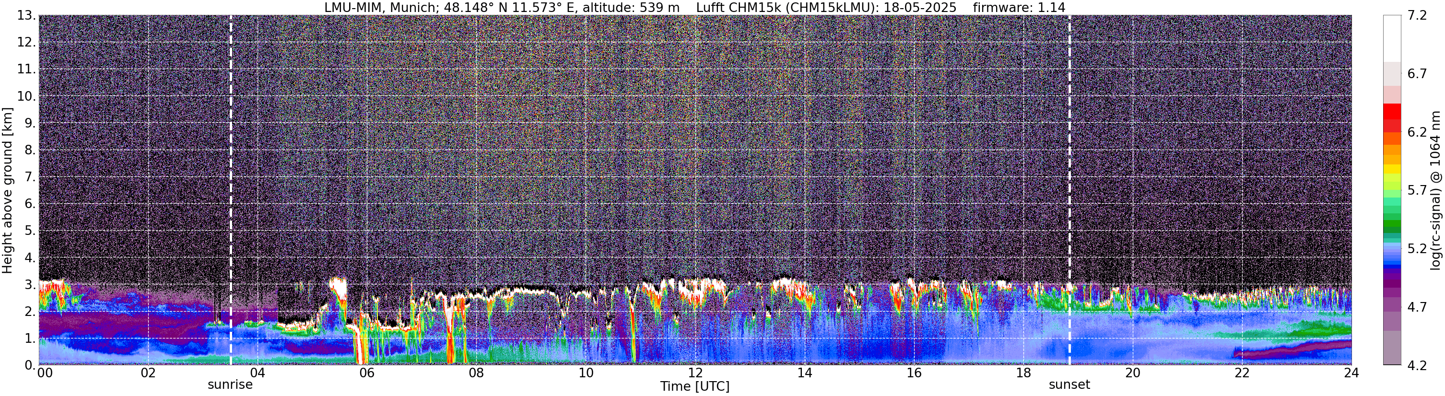This screenshot has height=396, width=1445.
Task: Click the time axis tick label '06'
Action: coord(367,373)
